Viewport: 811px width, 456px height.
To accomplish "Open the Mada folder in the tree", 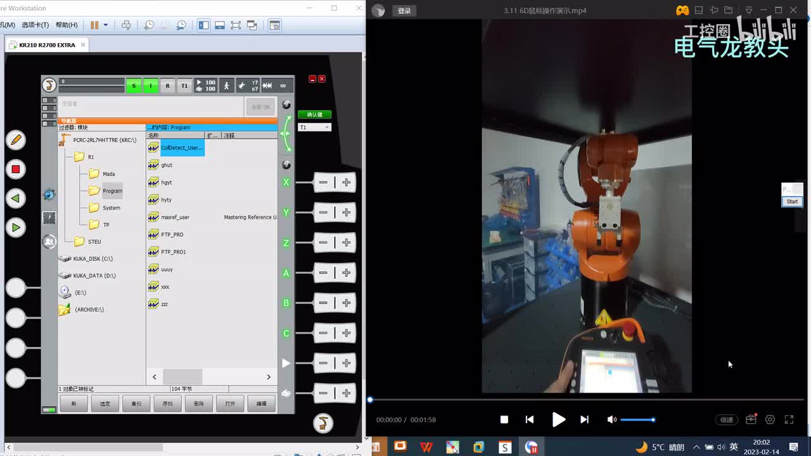I will 102,174.
